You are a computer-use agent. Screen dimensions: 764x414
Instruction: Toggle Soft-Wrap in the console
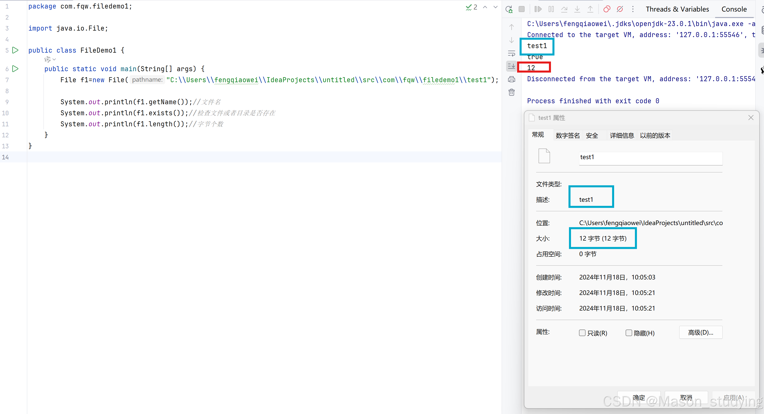512,53
